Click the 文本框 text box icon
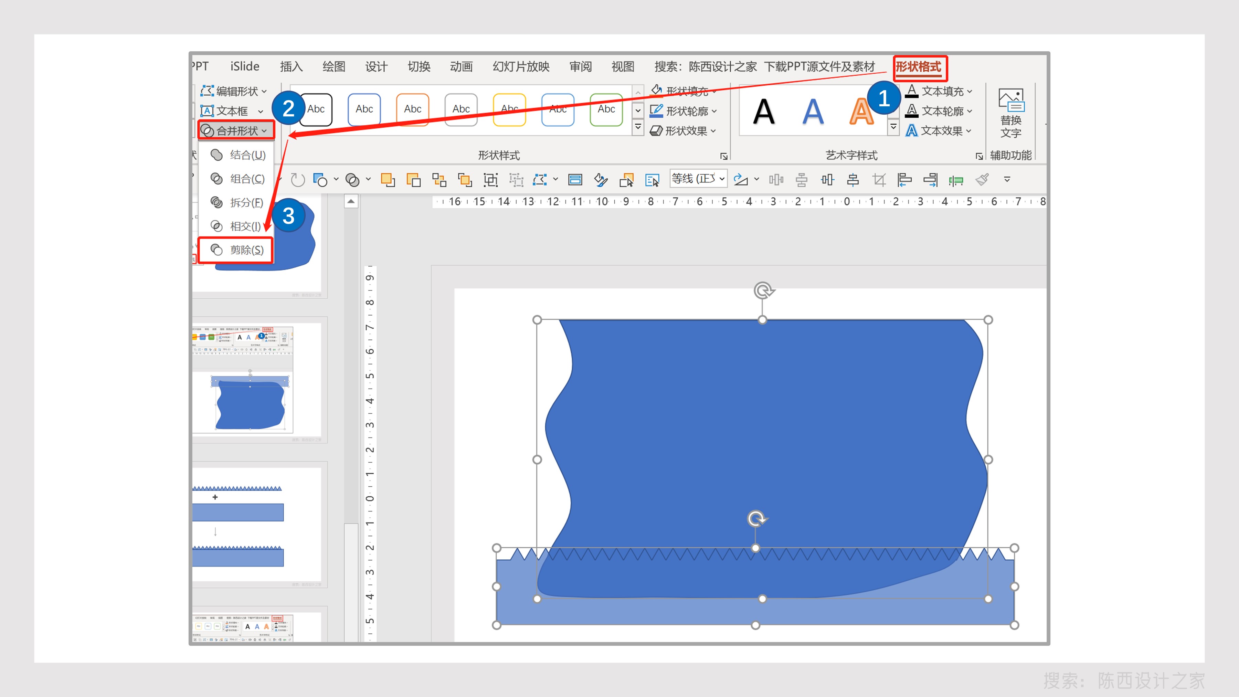 click(207, 110)
